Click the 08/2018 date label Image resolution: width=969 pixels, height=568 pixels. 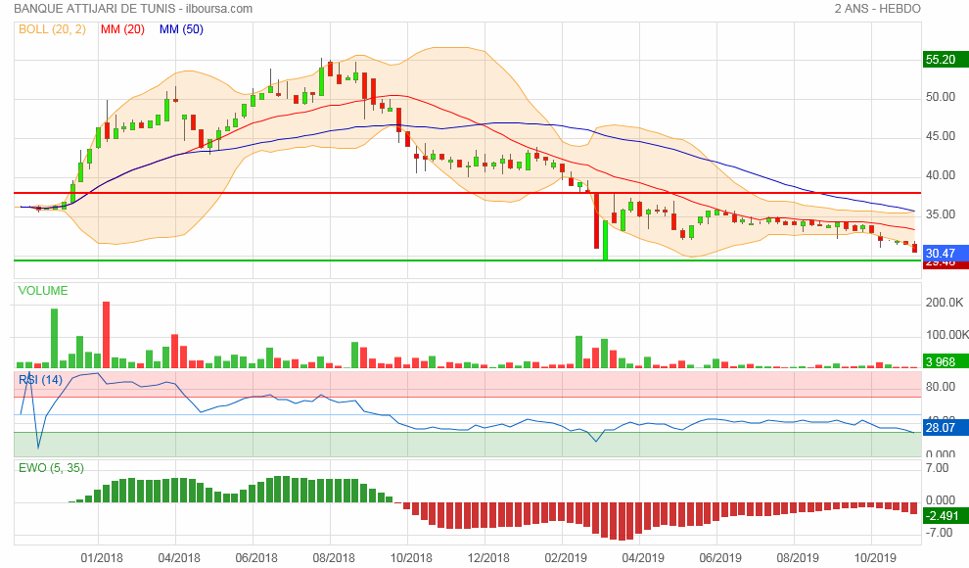[333, 558]
